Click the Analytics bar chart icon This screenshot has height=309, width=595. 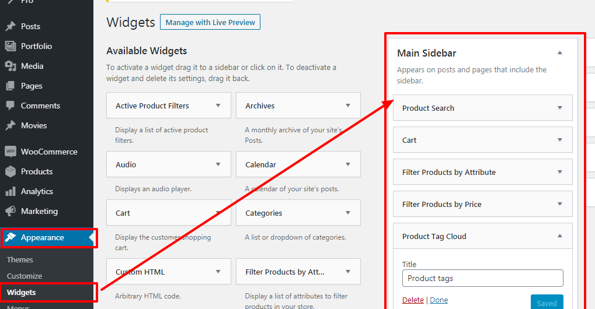[x=11, y=191]
